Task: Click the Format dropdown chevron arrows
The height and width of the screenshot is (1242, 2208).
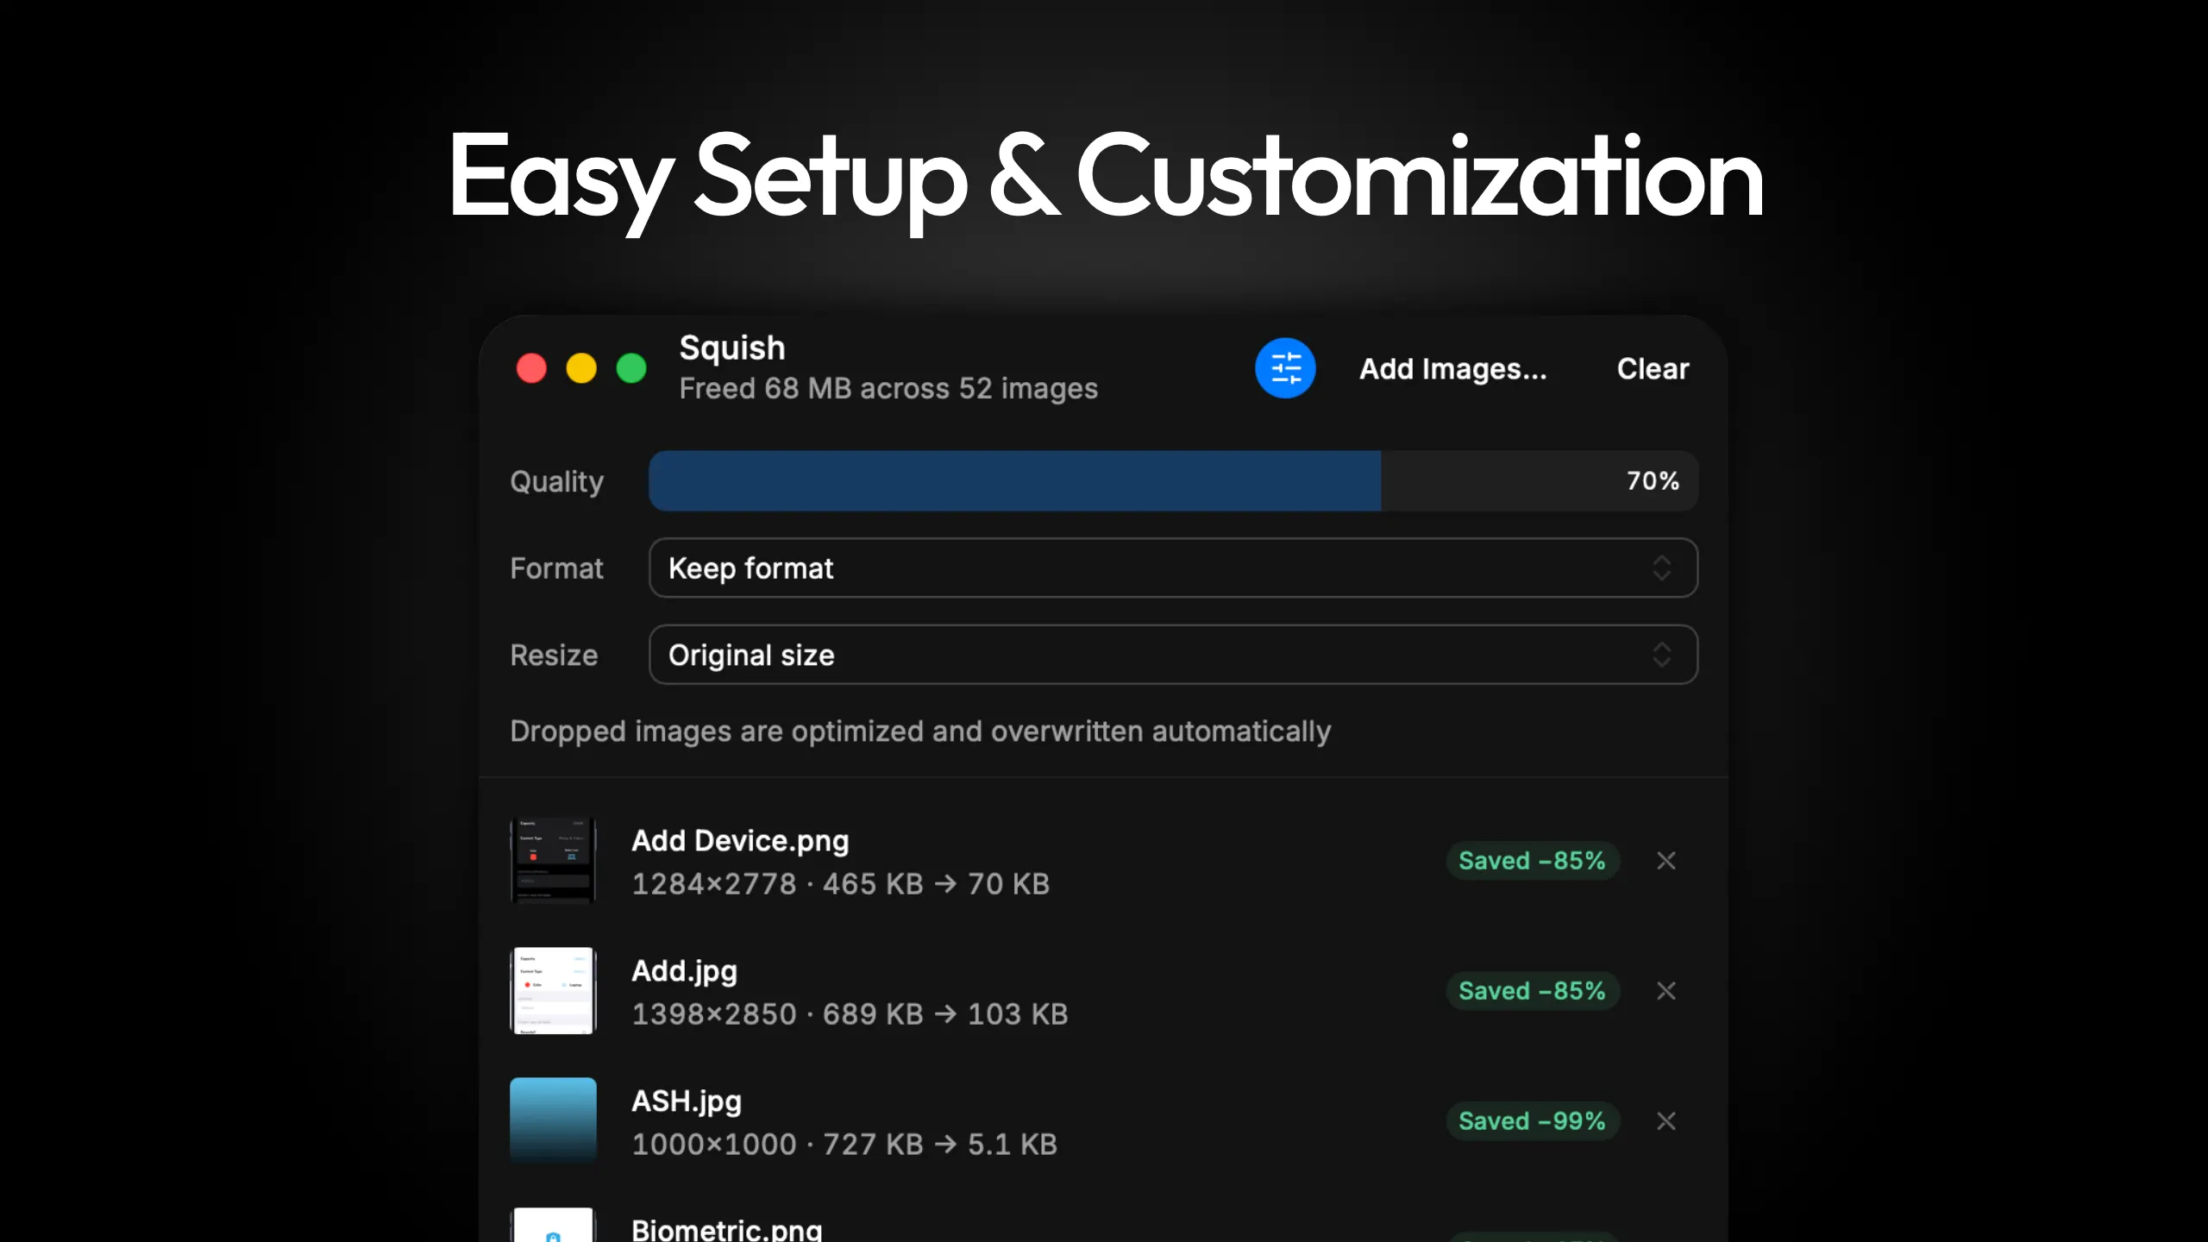Action: point(1662,568)
